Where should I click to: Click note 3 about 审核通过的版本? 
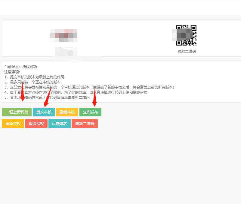[89, 87]
